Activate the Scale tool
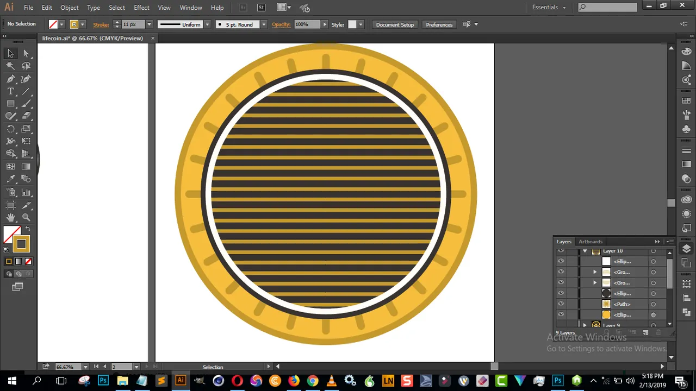The width and height of the screenshot is (696, 391). point(26,129)
